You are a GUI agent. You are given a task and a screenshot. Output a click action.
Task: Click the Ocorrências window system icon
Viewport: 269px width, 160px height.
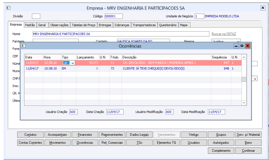pos(24,46)
